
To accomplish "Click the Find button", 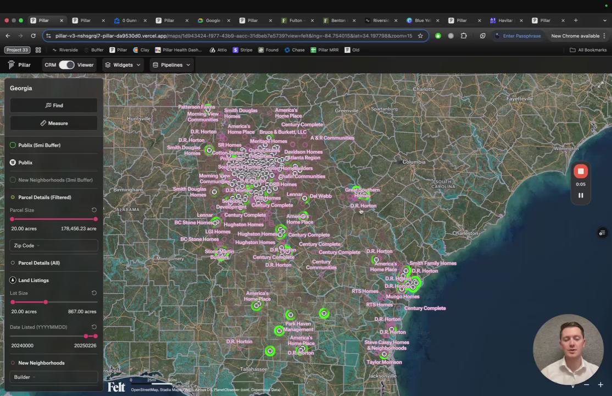I will 54,106.
